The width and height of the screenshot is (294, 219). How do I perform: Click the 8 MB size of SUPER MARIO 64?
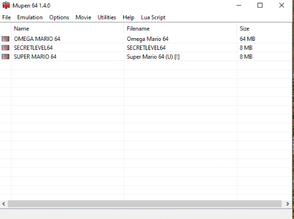click(x=246, y=57)
